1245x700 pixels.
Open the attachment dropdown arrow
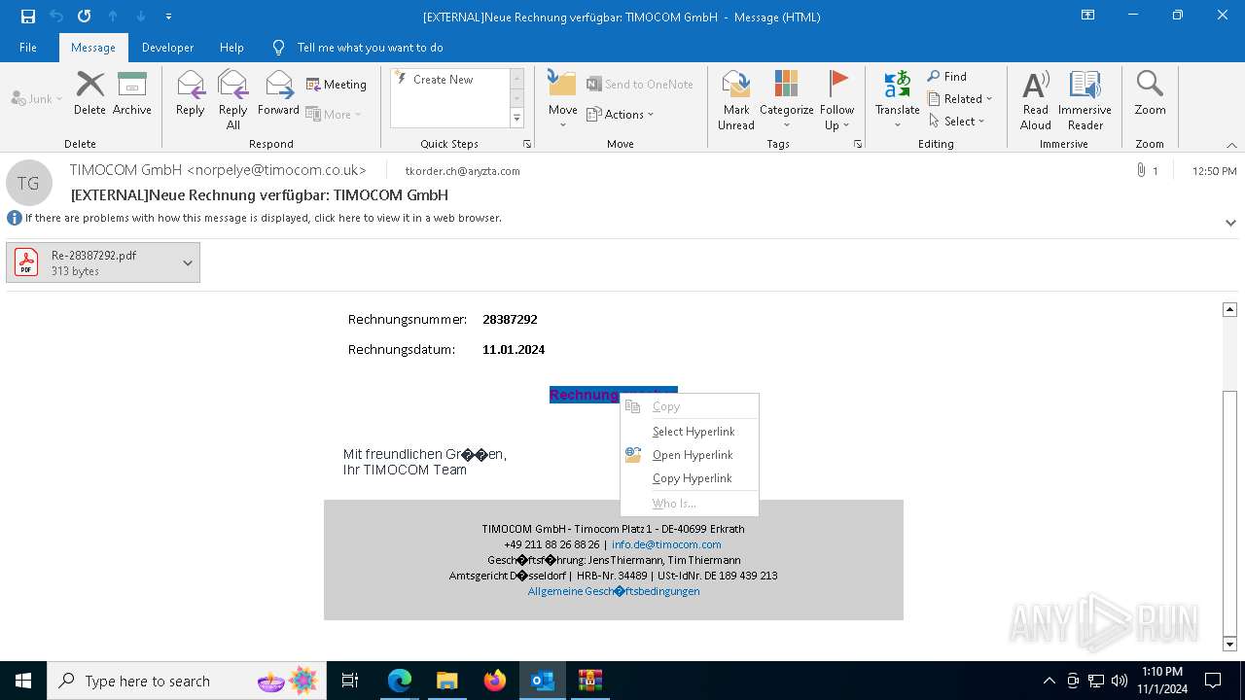[188, 262]
